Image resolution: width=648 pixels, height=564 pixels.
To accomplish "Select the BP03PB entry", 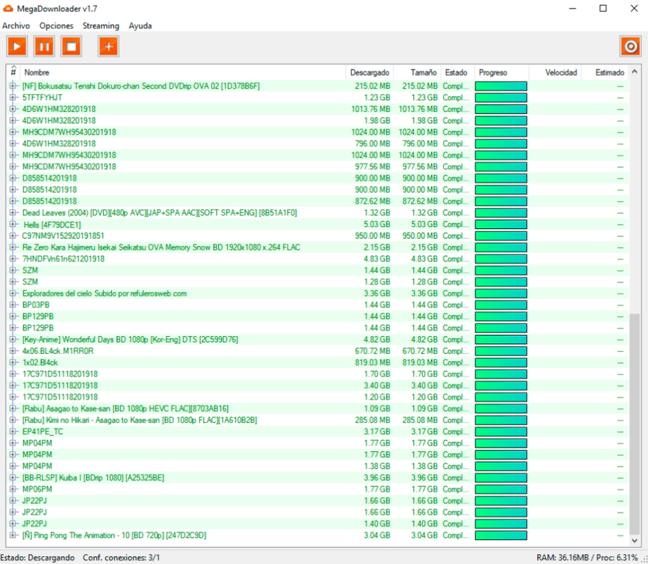I will (x=36, y=305).
